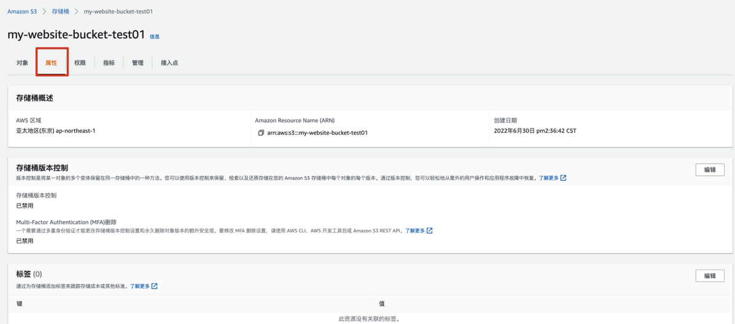The height and width of the screenshot is (324, 735).
Task: Select the ARN text arn:aws:s3:::my-website-bucket-test01
Action: (317, 133)
